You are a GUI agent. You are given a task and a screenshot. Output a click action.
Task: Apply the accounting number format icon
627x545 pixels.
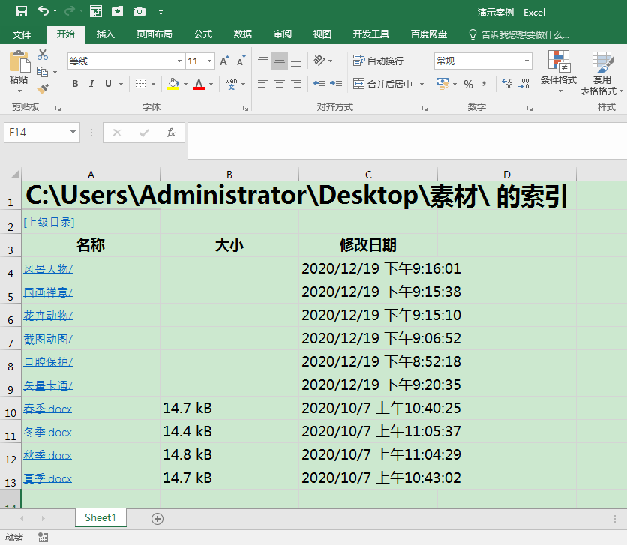[442, 83]
